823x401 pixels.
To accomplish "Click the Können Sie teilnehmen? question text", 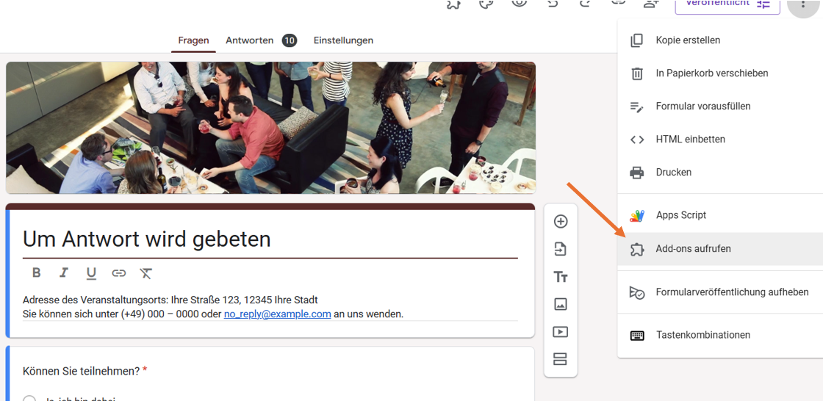I will click(82, 371).
